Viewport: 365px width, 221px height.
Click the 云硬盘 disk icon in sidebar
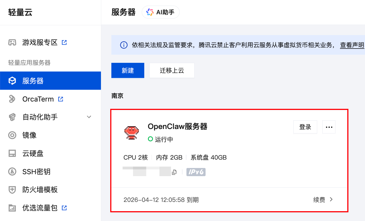12,153
